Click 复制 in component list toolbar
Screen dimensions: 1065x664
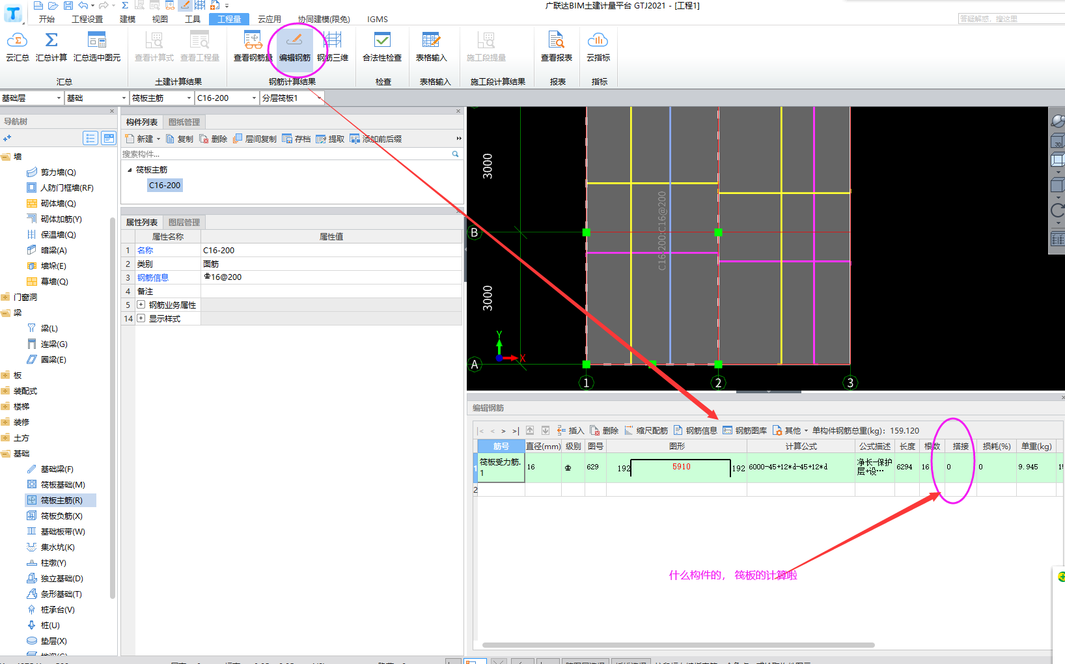click(180, 139)
